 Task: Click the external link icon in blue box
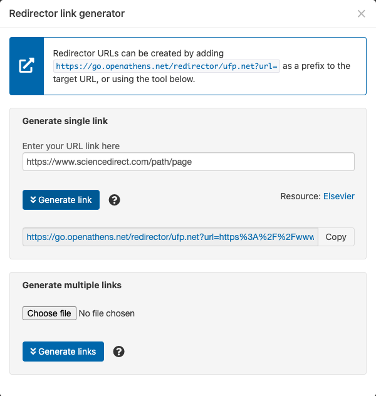(26, 66)
